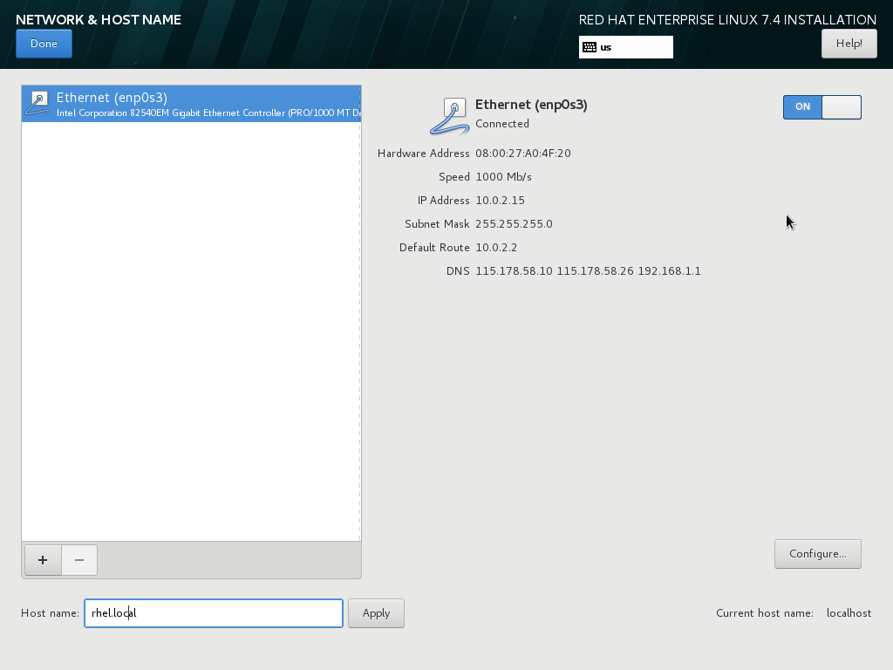
Task: Remove the device with the minus button
Action: pyautogui.click(x=79, y=560)
